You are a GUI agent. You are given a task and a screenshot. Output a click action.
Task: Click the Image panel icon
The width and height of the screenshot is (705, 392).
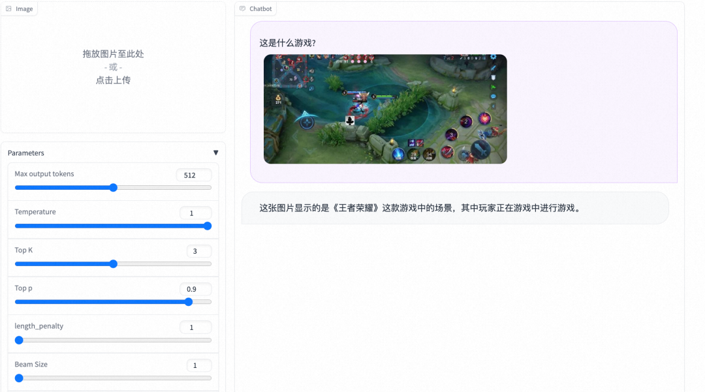[8, 8]
